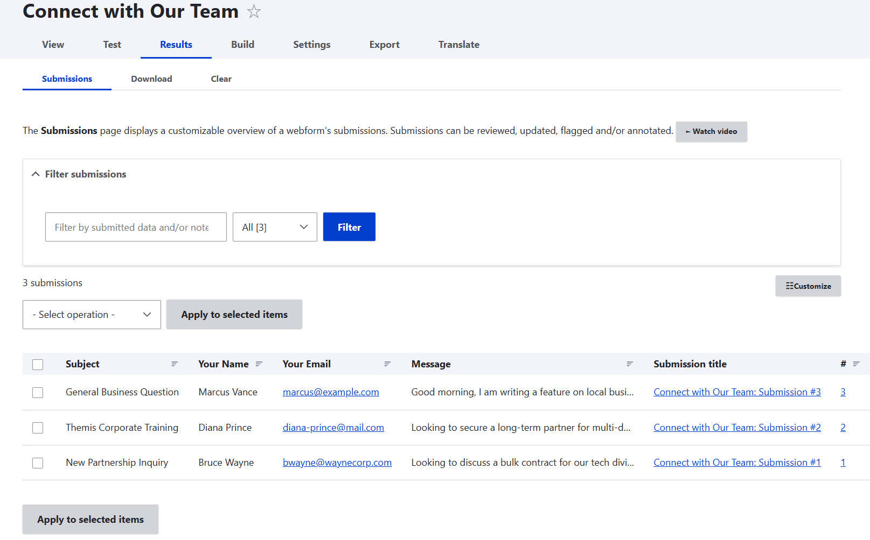870x540 pixels.
Task: Switch to the Test tab
Action: pyautogui.click(x=112, y=45)
